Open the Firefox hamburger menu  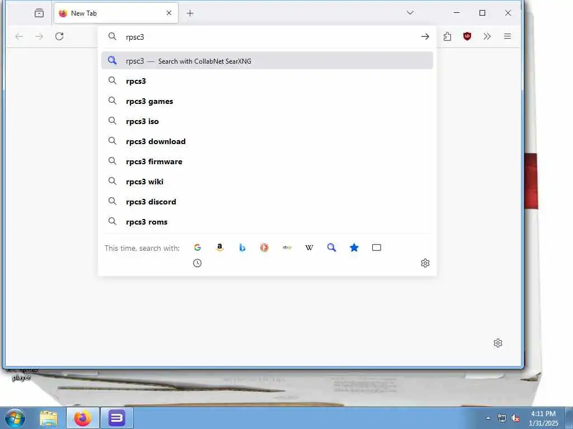(x=507, y=36)
